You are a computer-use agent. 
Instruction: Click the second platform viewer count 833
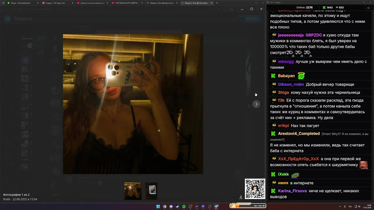click(339, 8)
